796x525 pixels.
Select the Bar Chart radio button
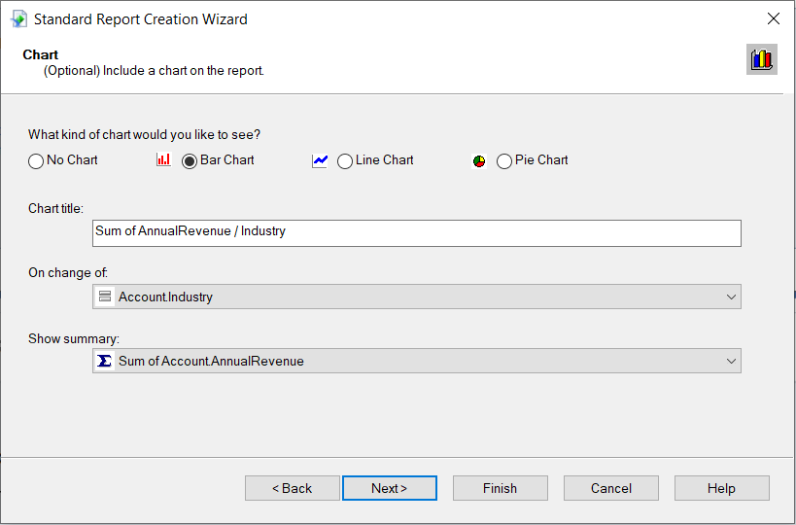[x=190, y=161]
